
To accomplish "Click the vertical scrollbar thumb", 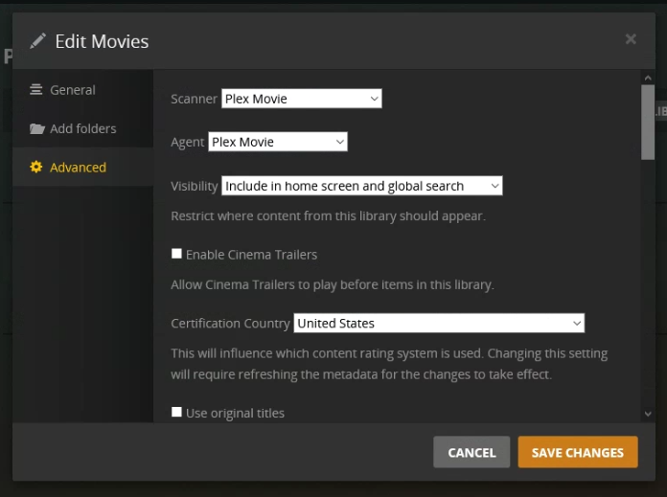I will (648, 123).
